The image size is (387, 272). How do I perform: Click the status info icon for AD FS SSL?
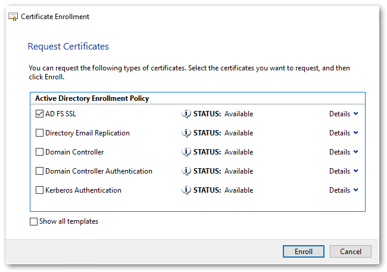coord(186,114)
